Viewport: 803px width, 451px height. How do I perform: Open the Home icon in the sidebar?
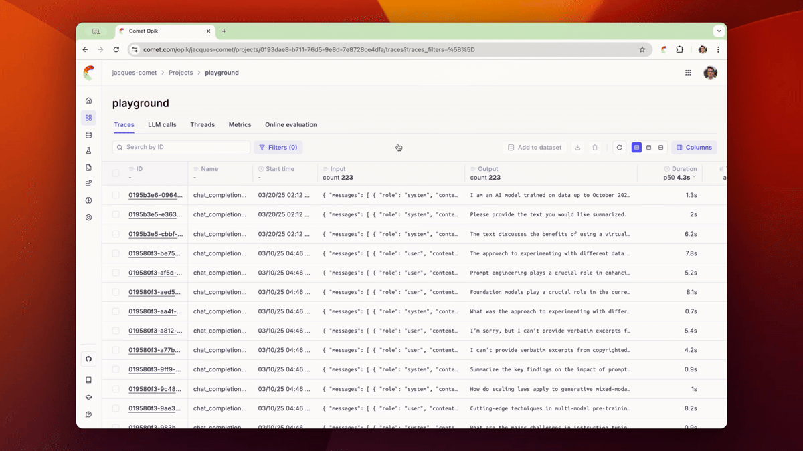(x=88, y=100)
